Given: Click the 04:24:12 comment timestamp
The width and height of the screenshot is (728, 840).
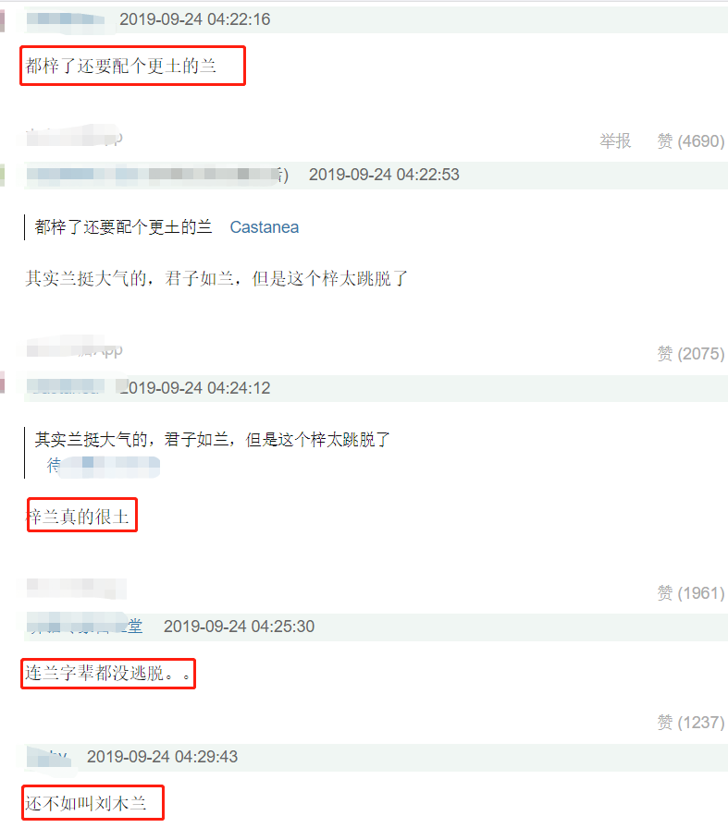Looking at the screenshot, I should (x=194, y=388).
